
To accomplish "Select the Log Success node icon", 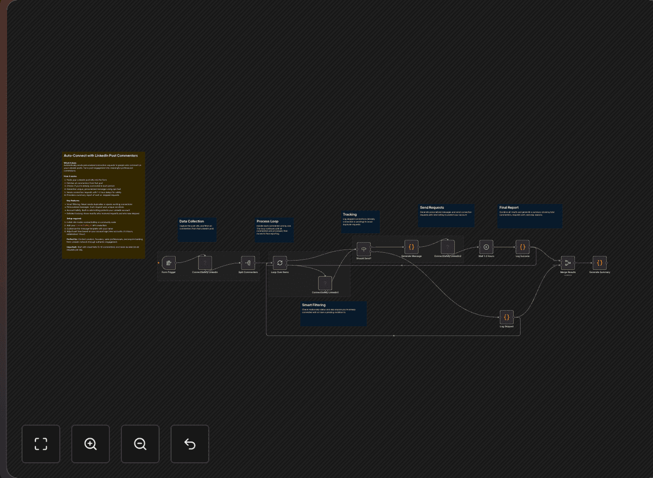I will (523, 246).
